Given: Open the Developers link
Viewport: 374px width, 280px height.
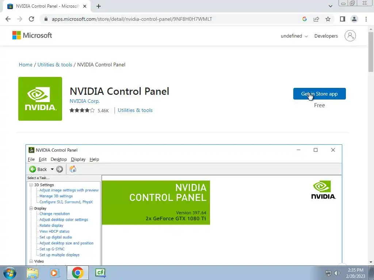Looking at the screenshot, I should pyautogui.click(x=326, y=36).
